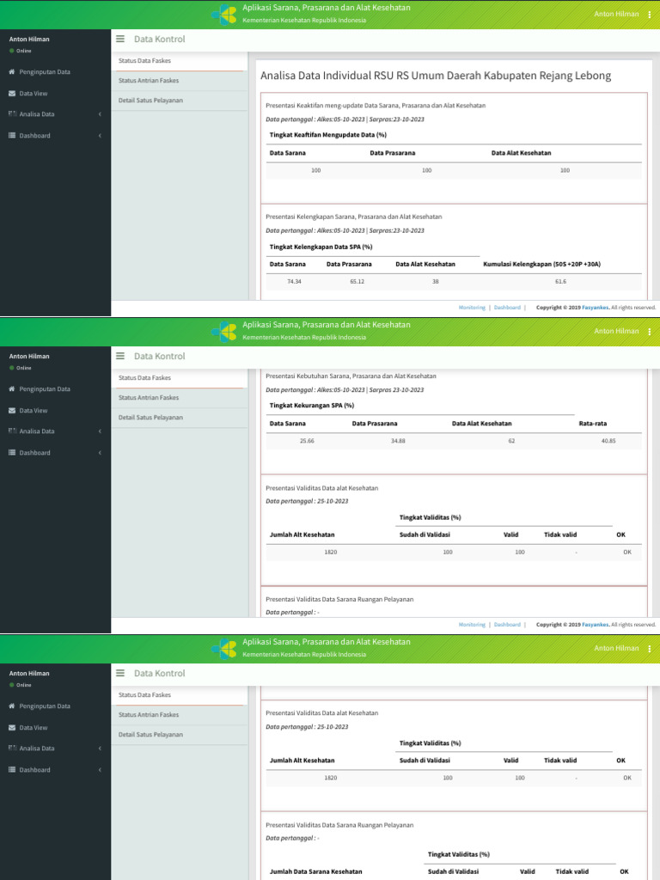
Task: Click the hamburger menu icon in the top panel
Action: point(120,39)
